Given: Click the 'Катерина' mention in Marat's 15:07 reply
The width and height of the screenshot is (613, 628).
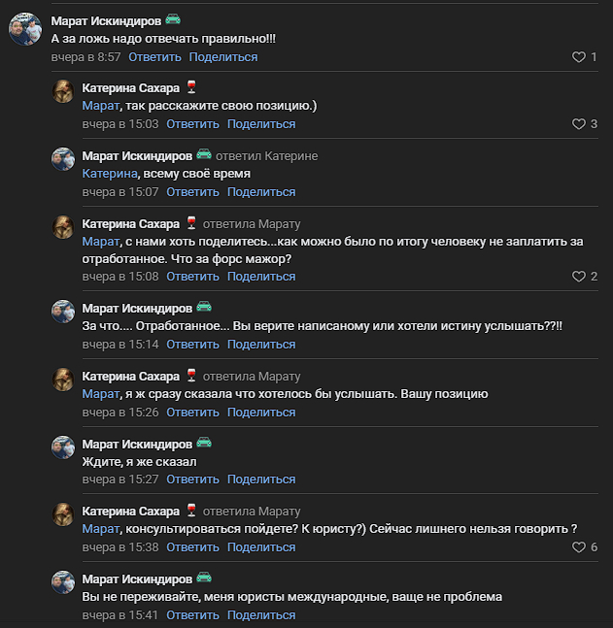Looking at the screenshot, I should point(109,174).
